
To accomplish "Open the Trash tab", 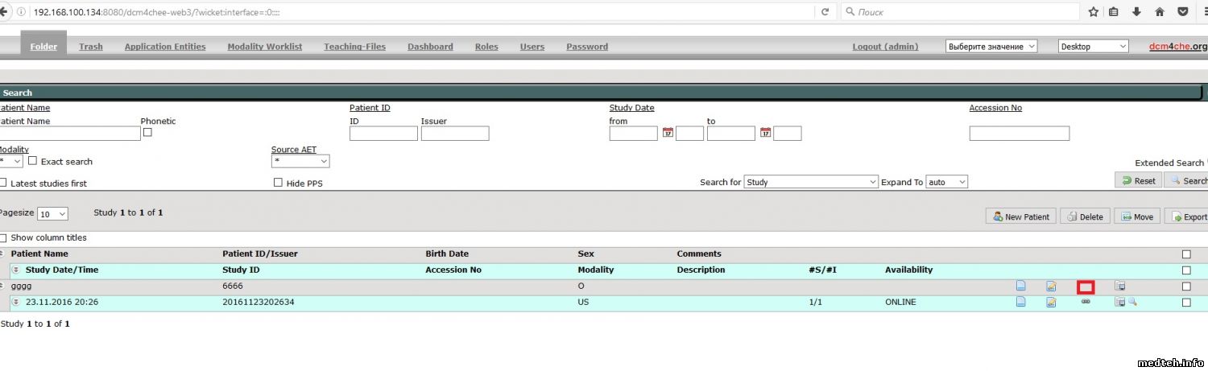I will pos(91,47).
